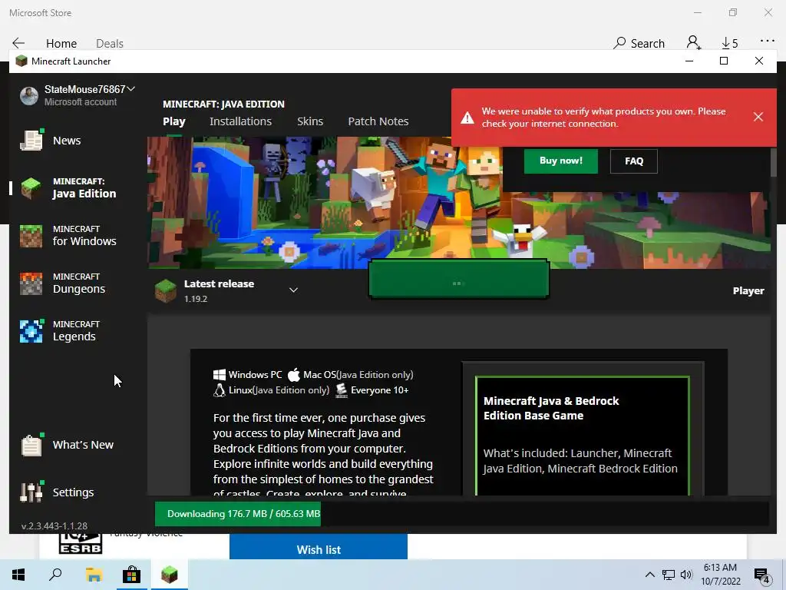This screenshot has height=590, width=786.
Task: Show hidden system tray icons
Action: 649,575
